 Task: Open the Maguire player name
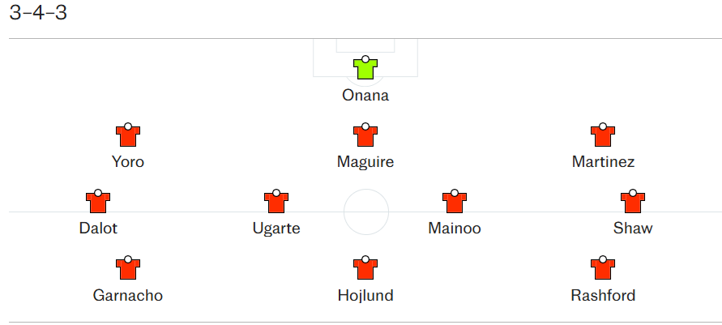point(365,162)
